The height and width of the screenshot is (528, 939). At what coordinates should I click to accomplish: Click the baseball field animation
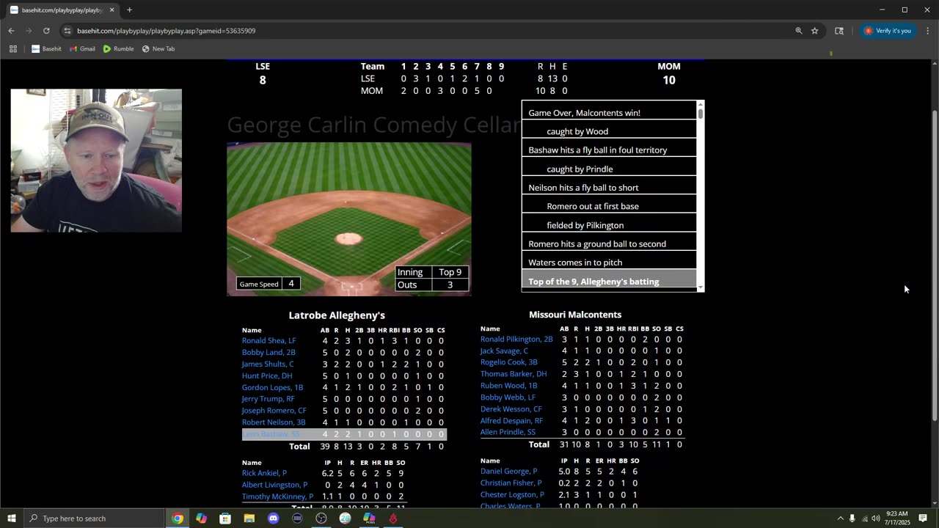click(x=349, y=219)
